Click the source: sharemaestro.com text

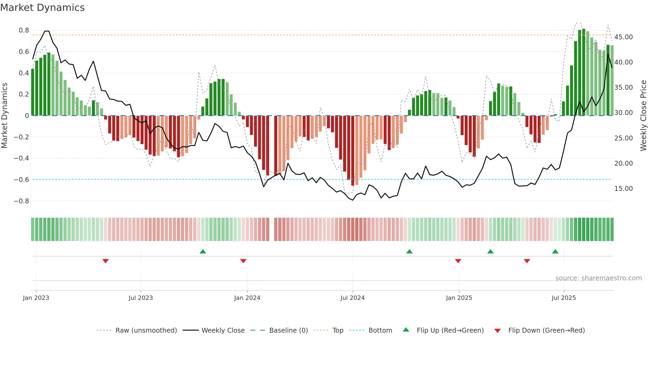[x=599, y=278]
